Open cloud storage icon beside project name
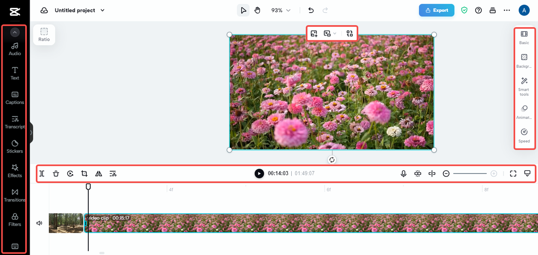 point(44,11)
